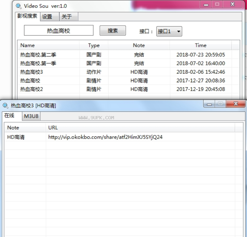Select the 热血高校.第一季 row
Screen dimensions: 247x237
(x=128, y=63)
